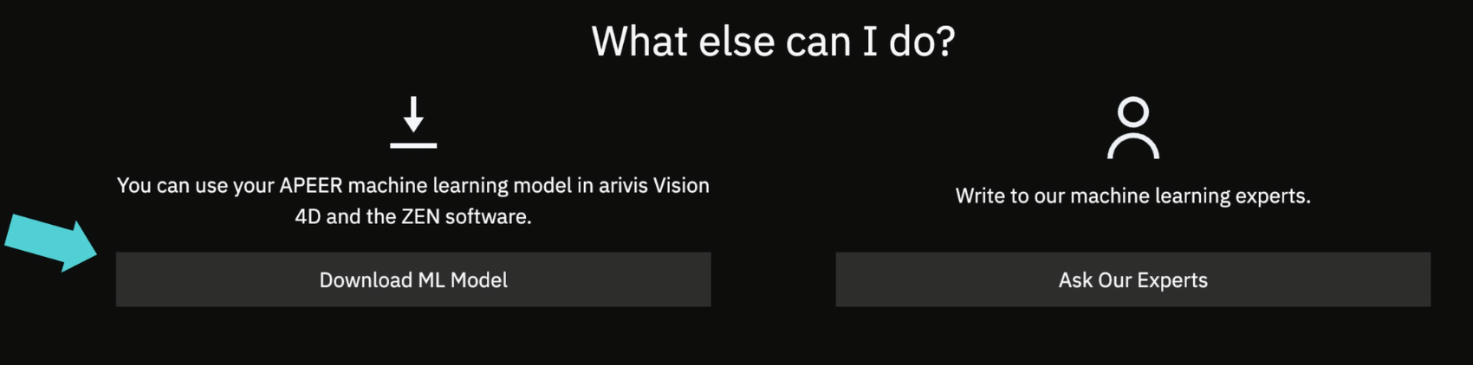The height and width of the screenshot is (365, 1473).
Task: Click "Write to our machine learning experts." text
Action: [x=1132, y=196]
